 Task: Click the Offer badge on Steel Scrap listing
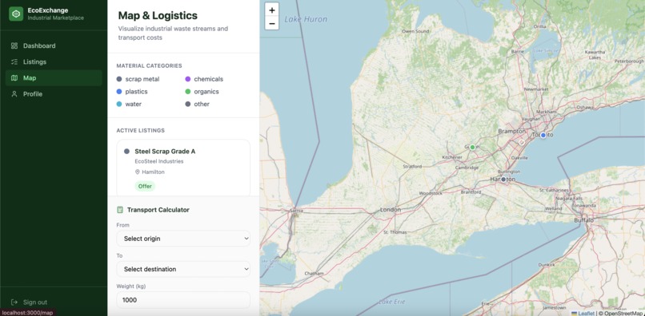pyautogui.click(x=145, y=186)
